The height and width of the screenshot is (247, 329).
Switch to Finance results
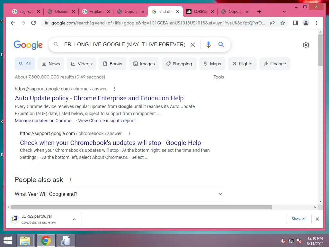[x=275, y=64]
